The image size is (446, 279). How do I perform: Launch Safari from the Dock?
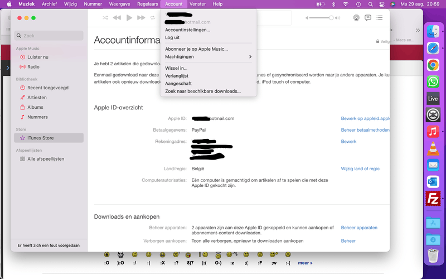433,48
